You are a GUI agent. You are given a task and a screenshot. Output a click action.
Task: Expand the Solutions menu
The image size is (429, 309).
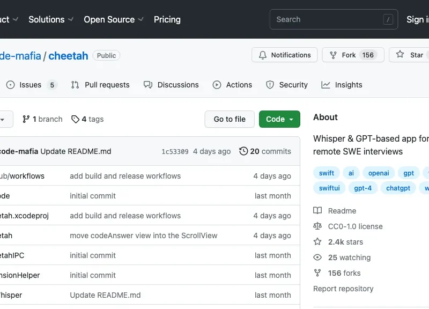(51, 19)
